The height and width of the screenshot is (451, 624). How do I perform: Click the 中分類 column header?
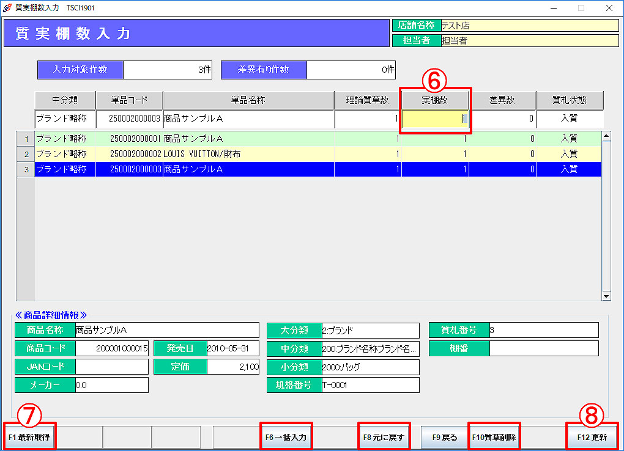pyautogui.click(x=65, y=100)
